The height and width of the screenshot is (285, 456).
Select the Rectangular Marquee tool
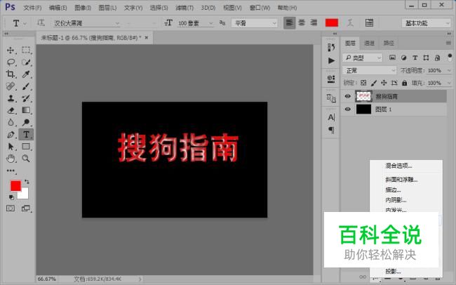[x=26, y=50]
